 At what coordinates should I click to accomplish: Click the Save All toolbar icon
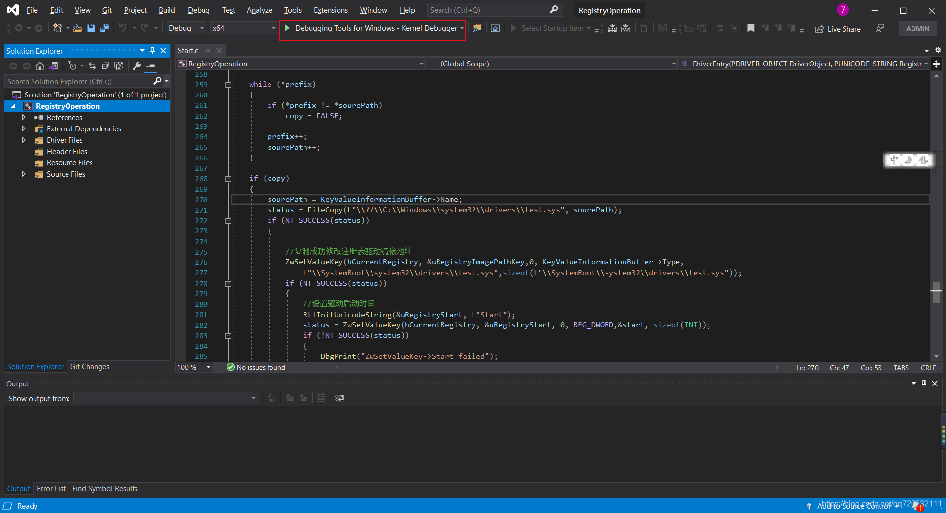click(x=104, y=28)
